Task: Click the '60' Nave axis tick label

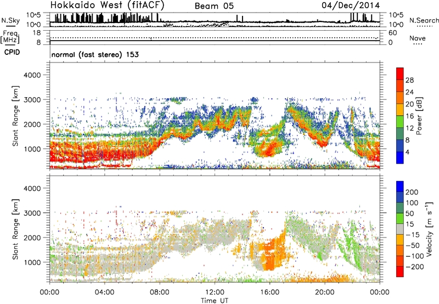Action: coord(392,33)
